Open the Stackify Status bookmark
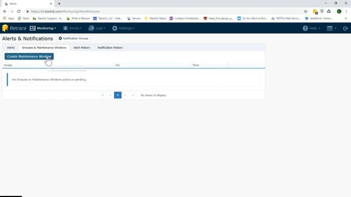The image size is (351, 197). tap(155, 18)
